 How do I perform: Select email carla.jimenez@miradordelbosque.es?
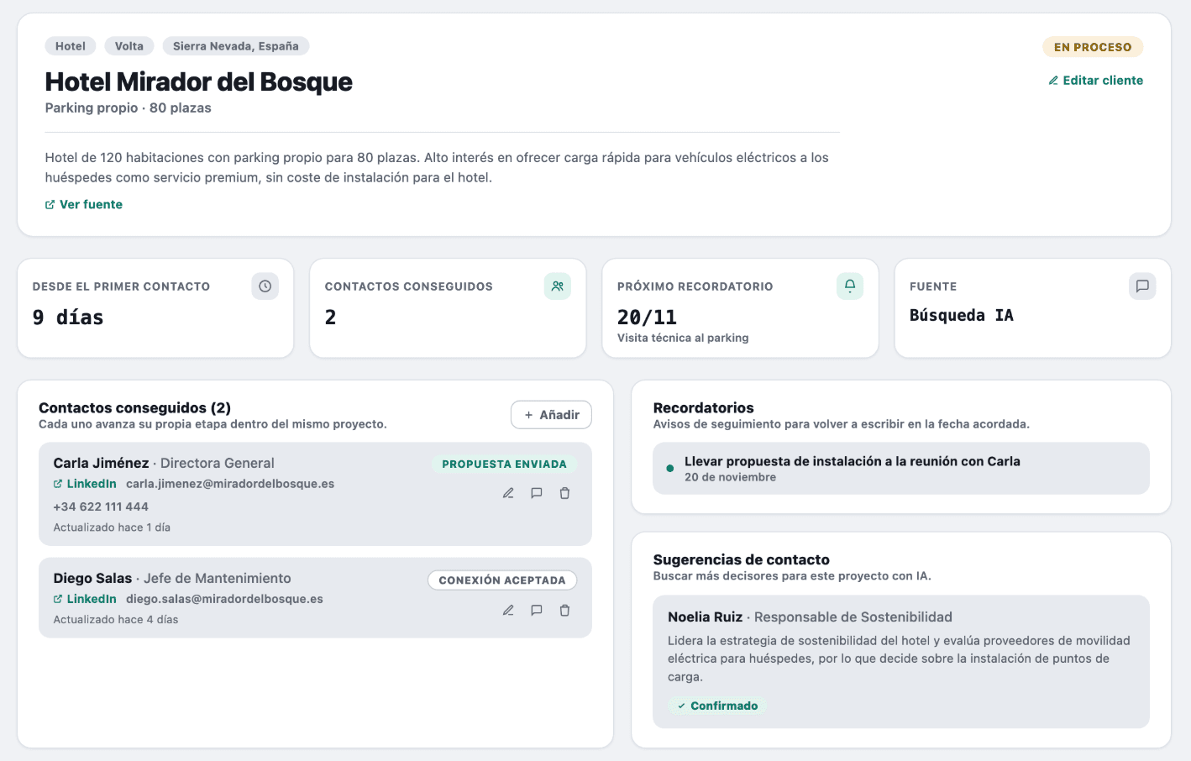click(x=230, y=484)
